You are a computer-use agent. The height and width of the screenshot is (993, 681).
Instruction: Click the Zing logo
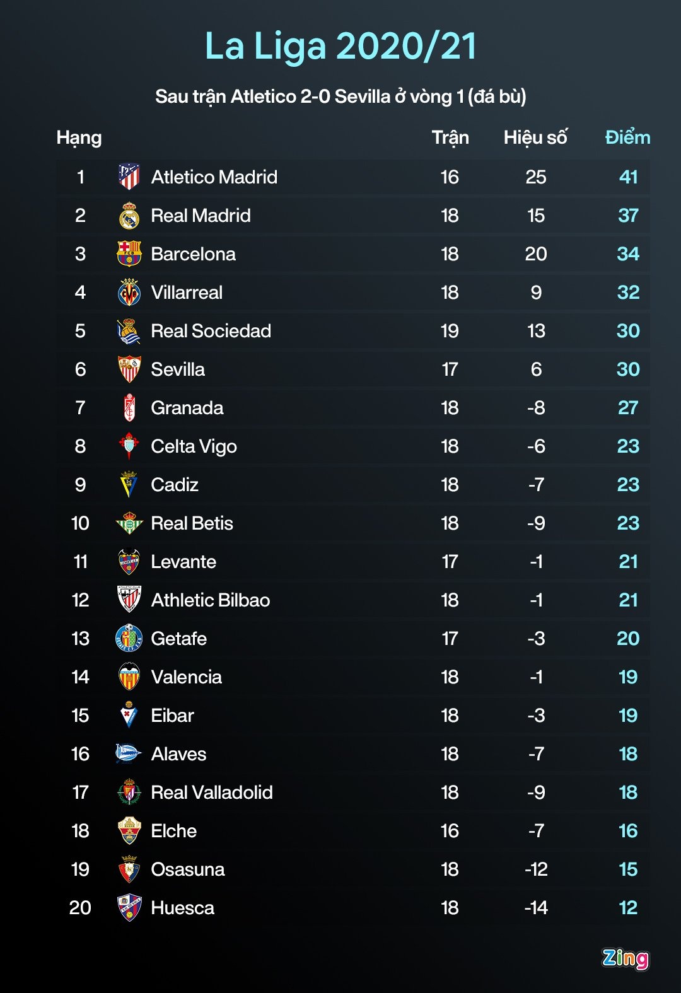click(625, 958)
